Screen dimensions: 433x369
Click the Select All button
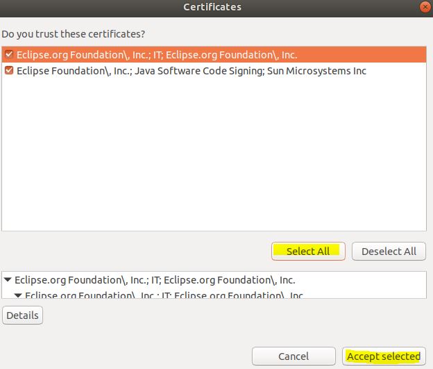[x=308, y=251]
